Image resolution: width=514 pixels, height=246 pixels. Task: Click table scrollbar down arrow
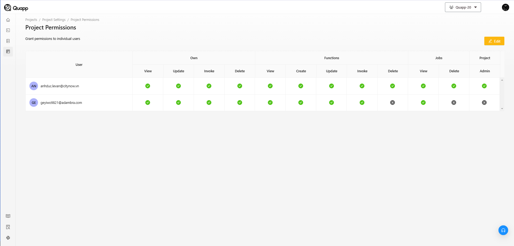[502, 109]
